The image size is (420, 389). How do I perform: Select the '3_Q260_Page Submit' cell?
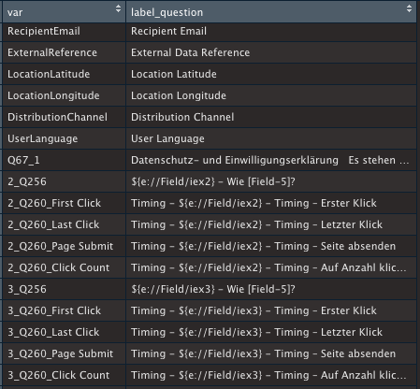click(x=65, y=353)
